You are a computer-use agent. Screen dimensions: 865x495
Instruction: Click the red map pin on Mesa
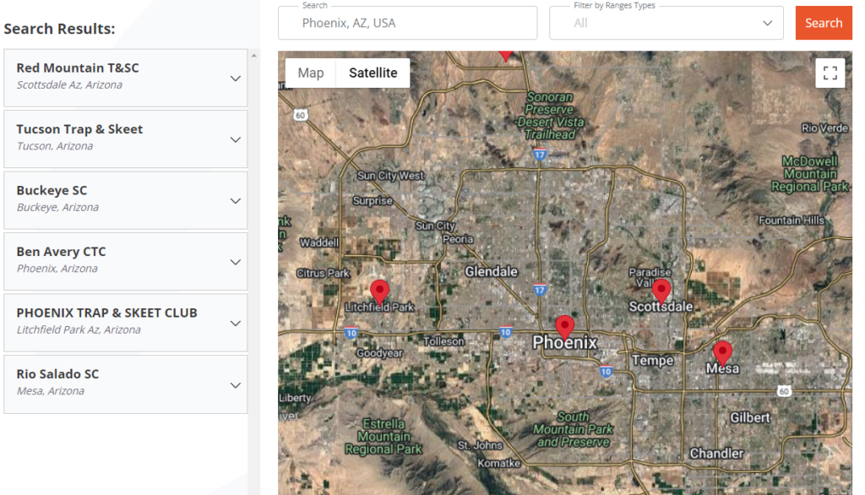click(x=722, y=354)
